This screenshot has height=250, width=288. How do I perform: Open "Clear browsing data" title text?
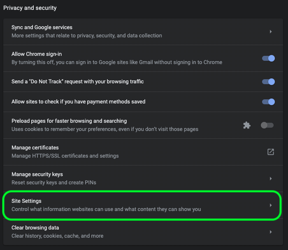pyautogui.click(x=35, y=228)
